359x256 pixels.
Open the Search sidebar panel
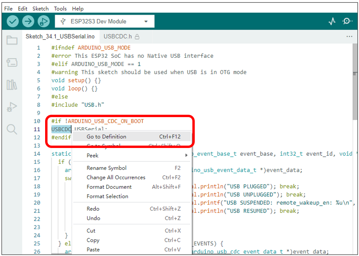coord(12,129)
